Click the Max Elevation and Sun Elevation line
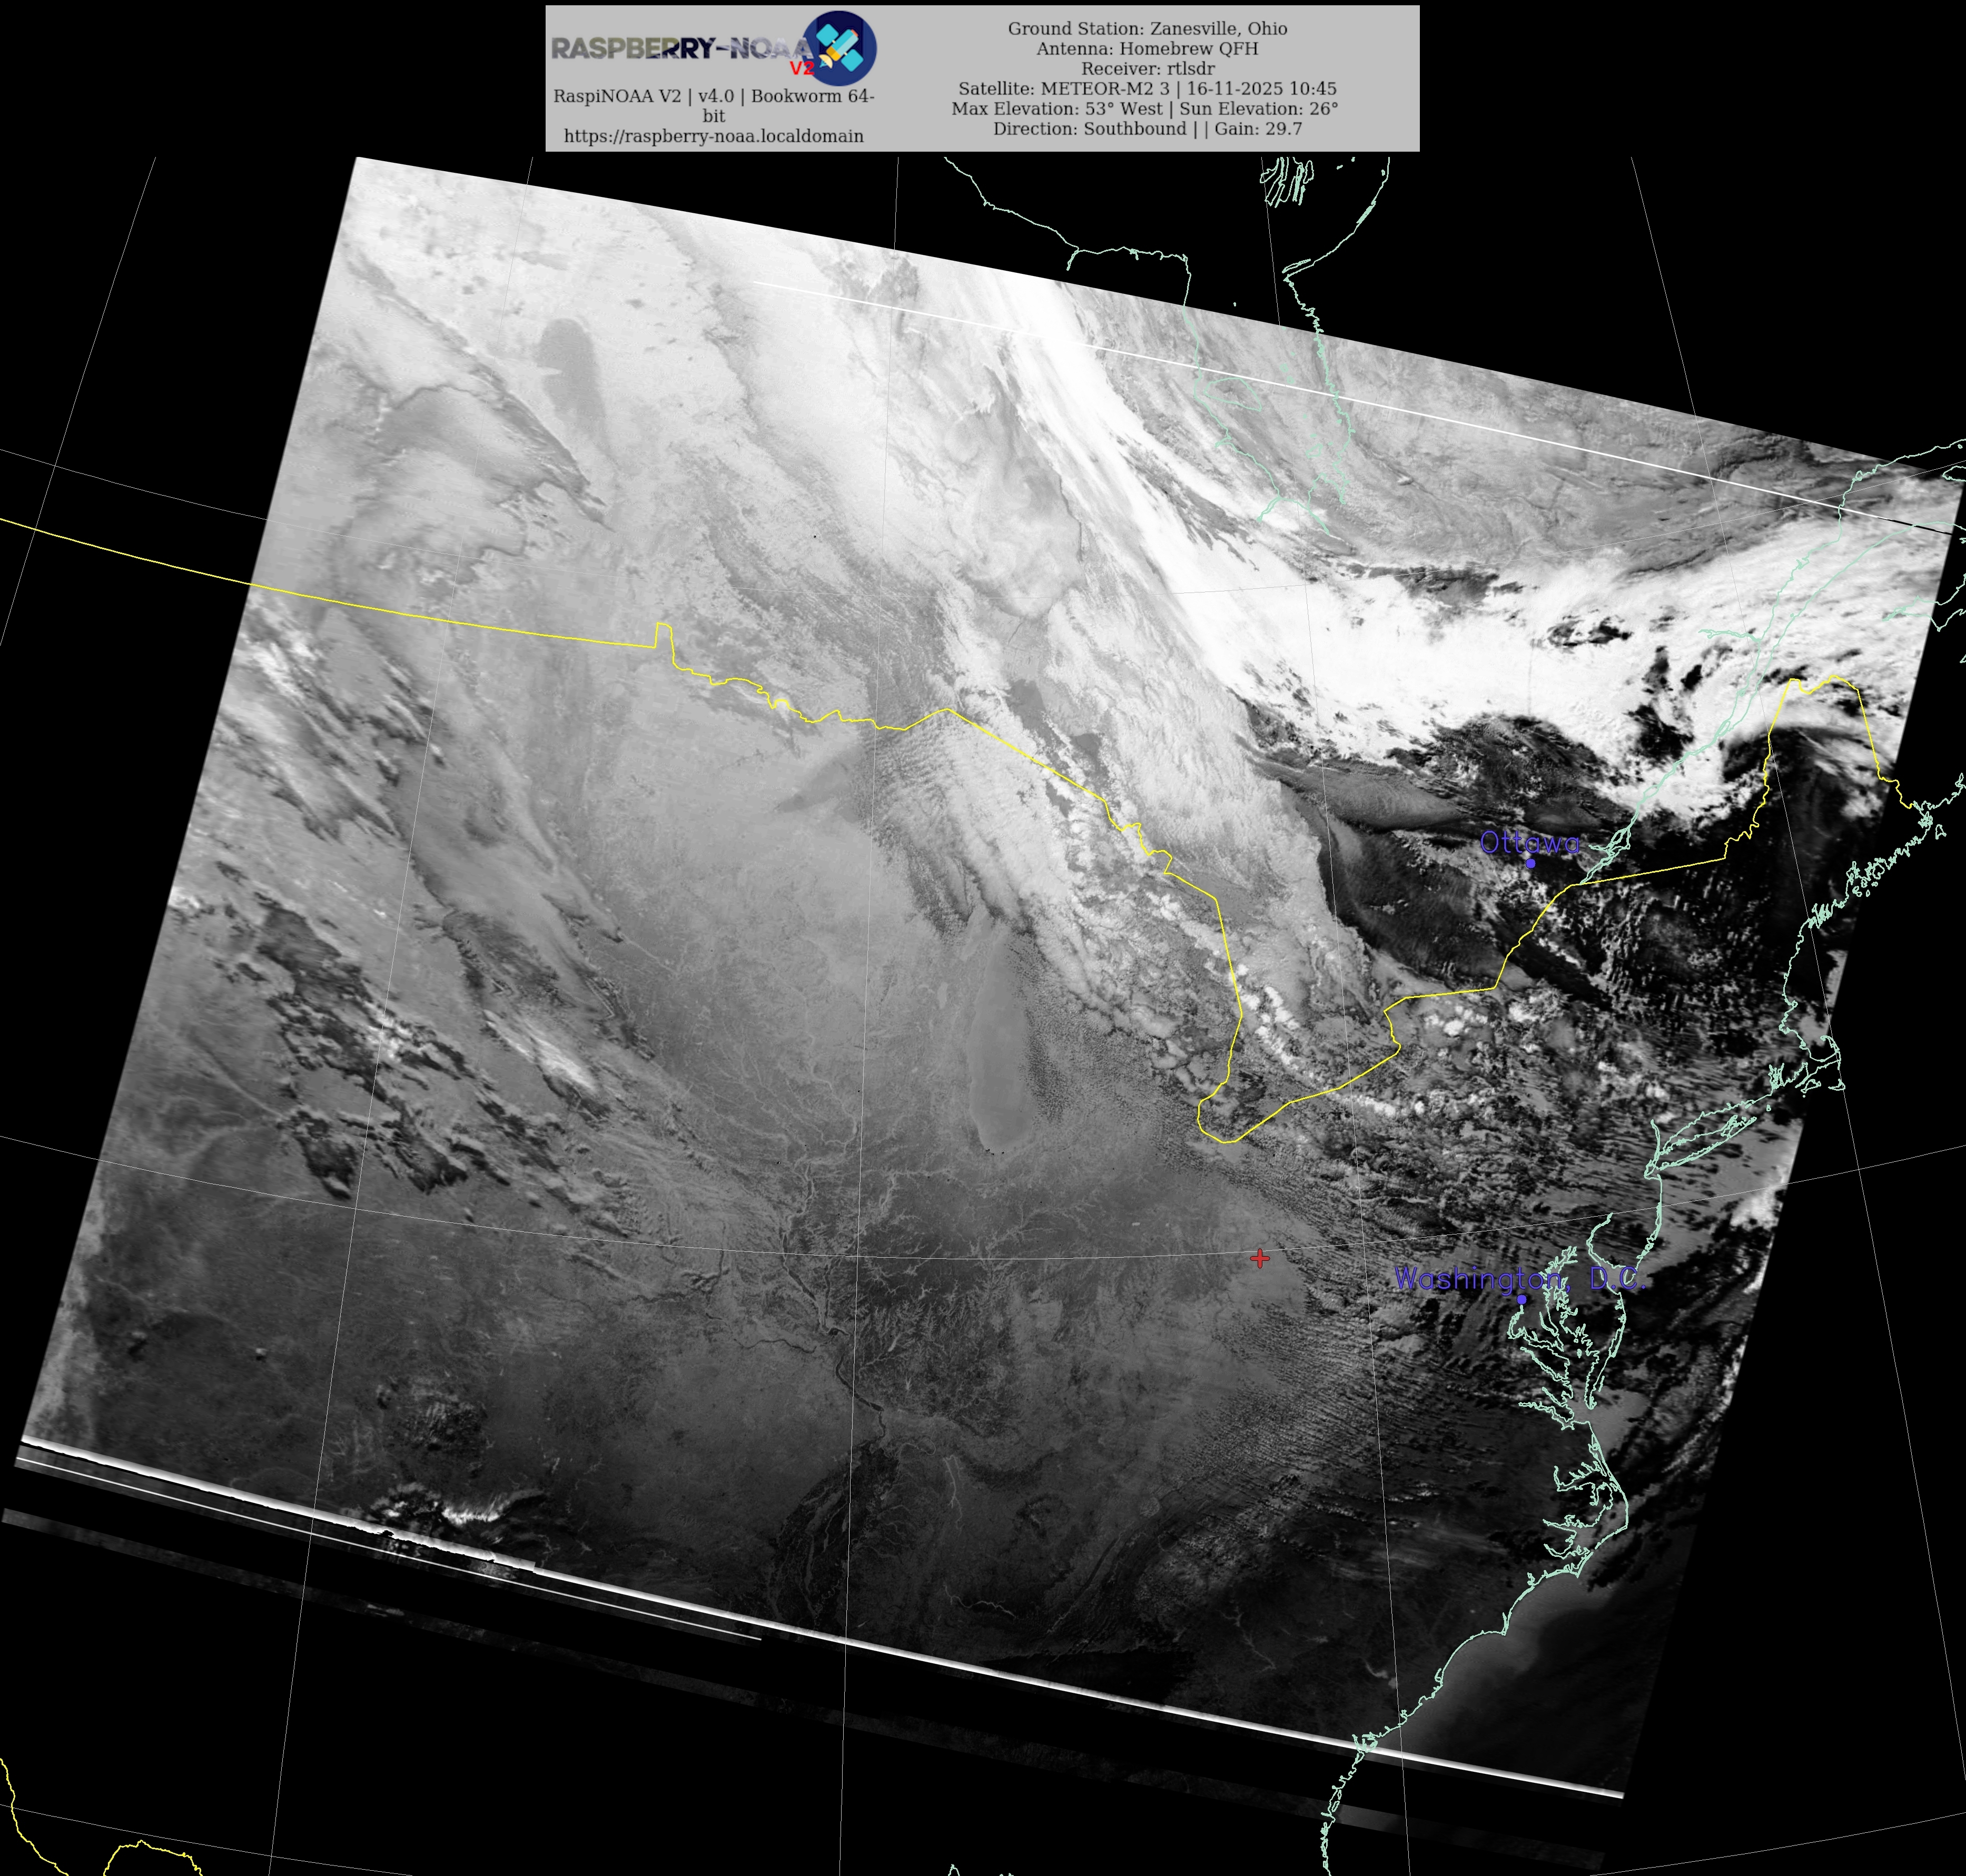The height and width of the screenshot is (1876, 1966). (x=1144, y=109)
